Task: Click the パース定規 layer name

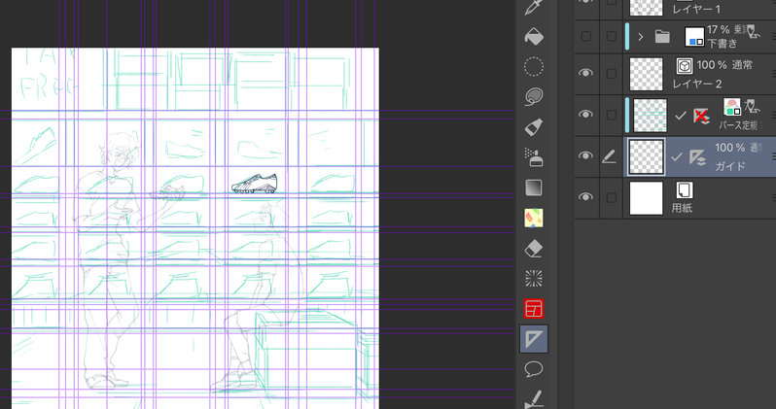Action: [x=738, y=125]
